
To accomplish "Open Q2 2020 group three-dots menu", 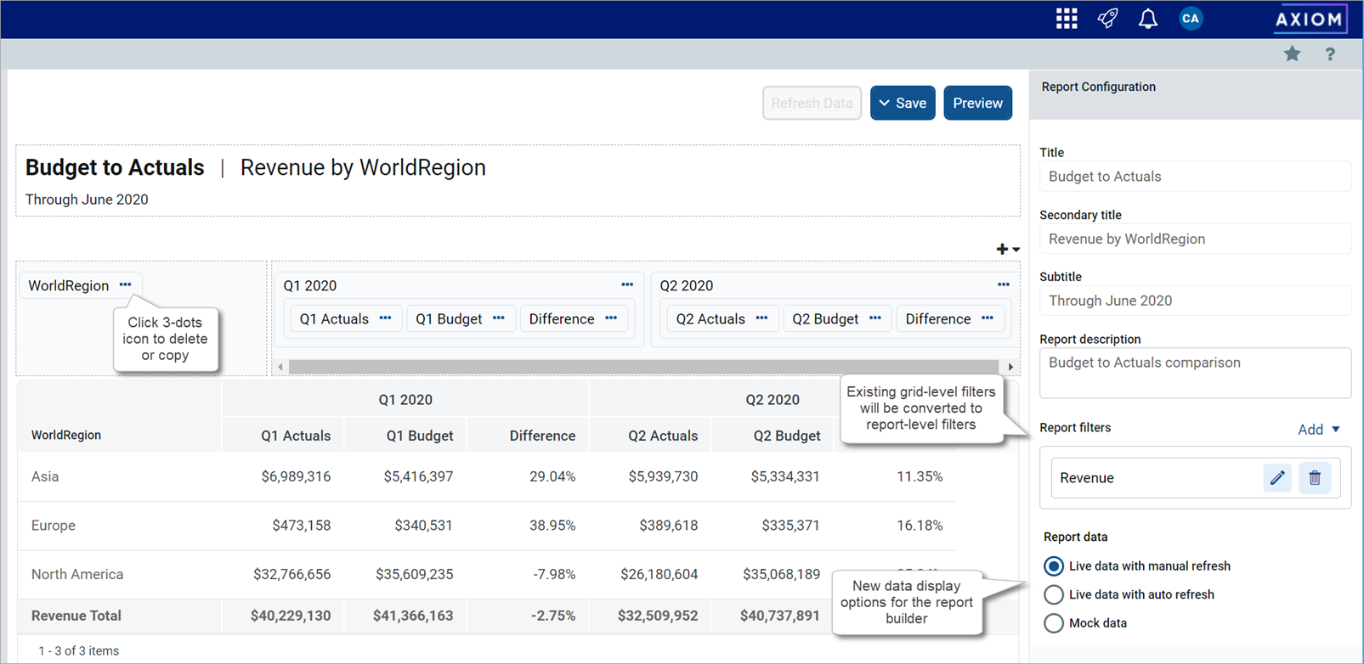I will click(1004, 285).
